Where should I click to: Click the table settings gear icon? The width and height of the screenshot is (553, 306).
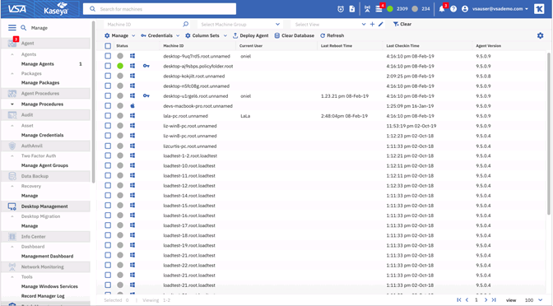click(x=540, y=35)
